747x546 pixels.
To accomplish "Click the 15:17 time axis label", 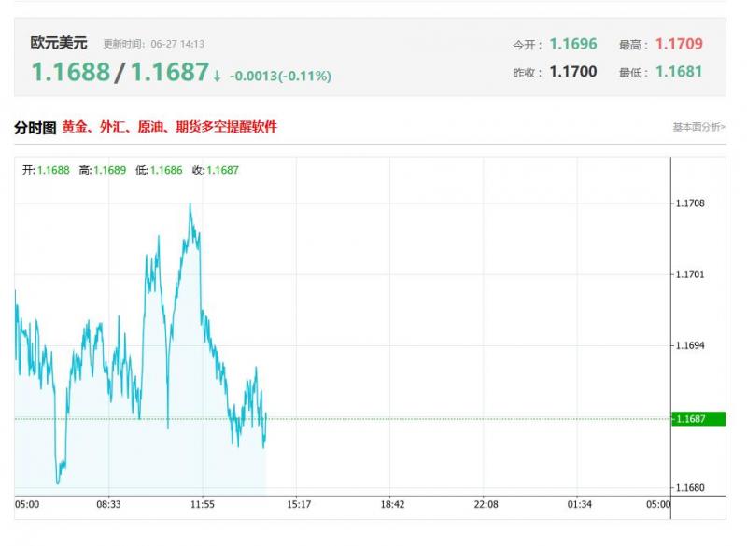I will pyautogui.click(x=299, y=504).
